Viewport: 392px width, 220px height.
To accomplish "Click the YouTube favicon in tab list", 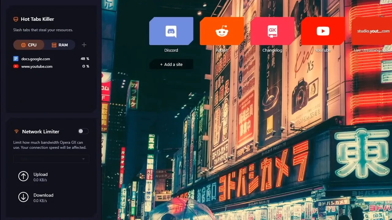I will [16, 66].
